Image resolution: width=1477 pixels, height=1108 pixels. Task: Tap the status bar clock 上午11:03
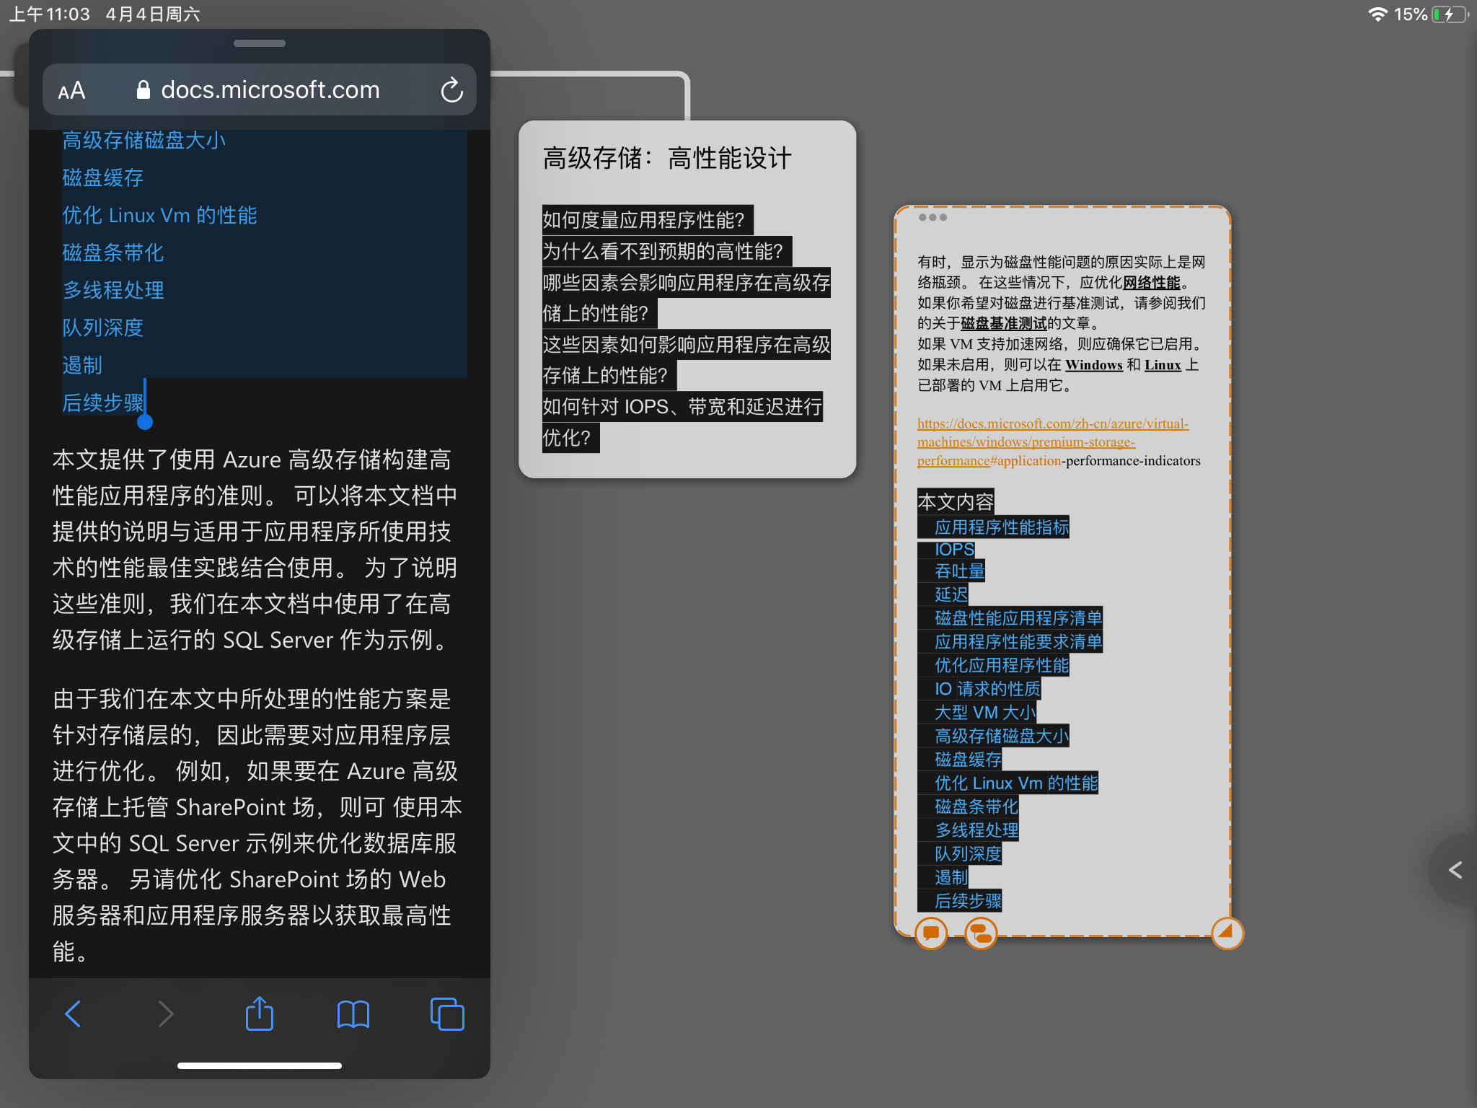pos(50,14)
